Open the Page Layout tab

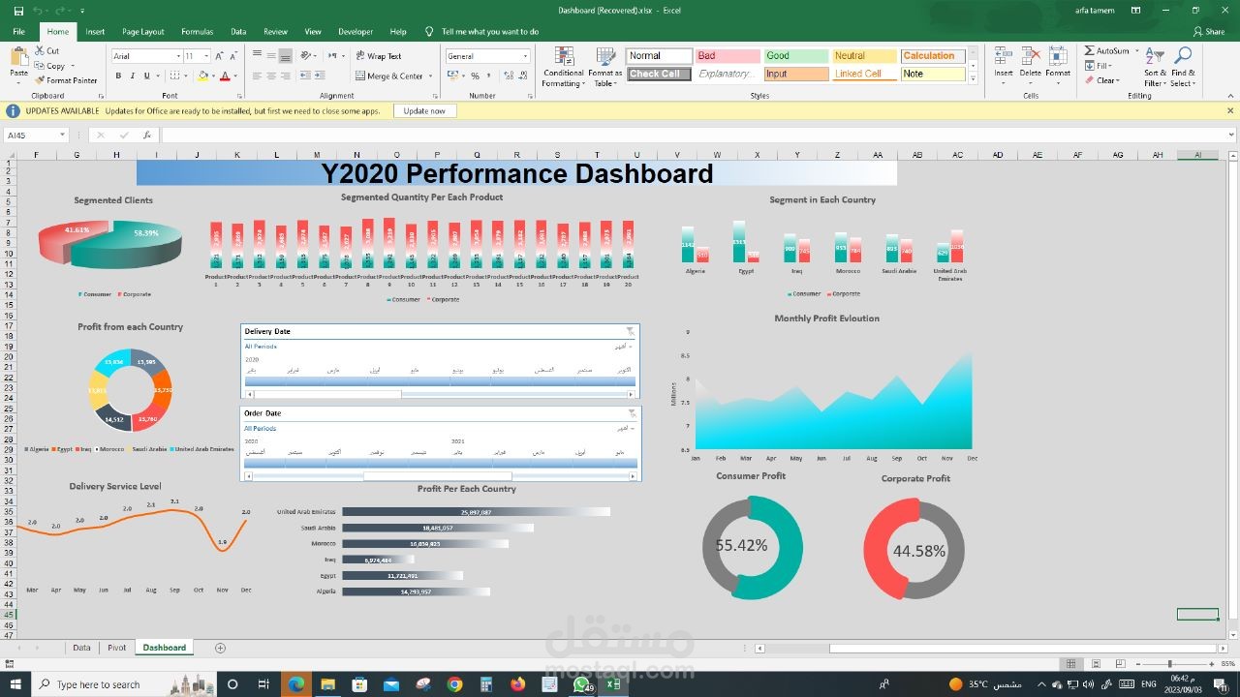click(x=143, y=31)
